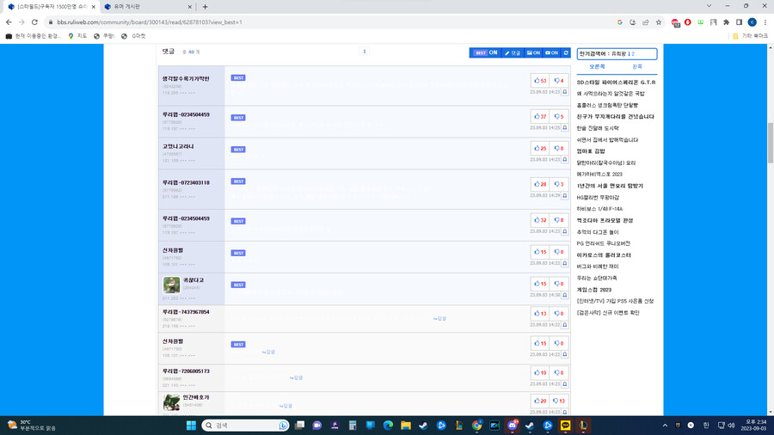Bookmark this page with the star icon
The image size is (774, 435).
point(659,22)
